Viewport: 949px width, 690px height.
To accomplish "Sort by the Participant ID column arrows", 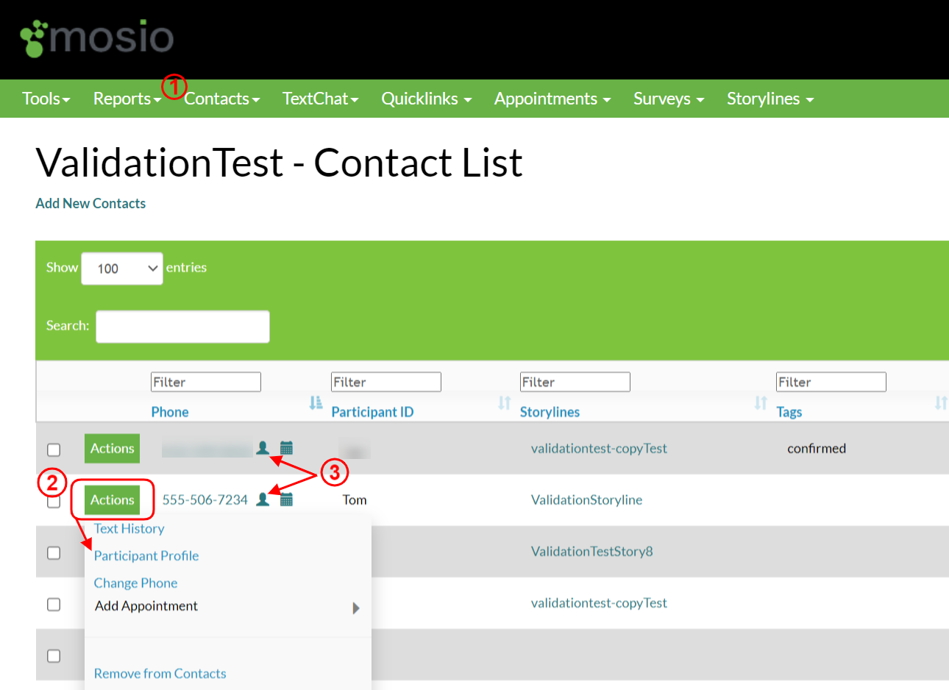I will click(503, 402).
